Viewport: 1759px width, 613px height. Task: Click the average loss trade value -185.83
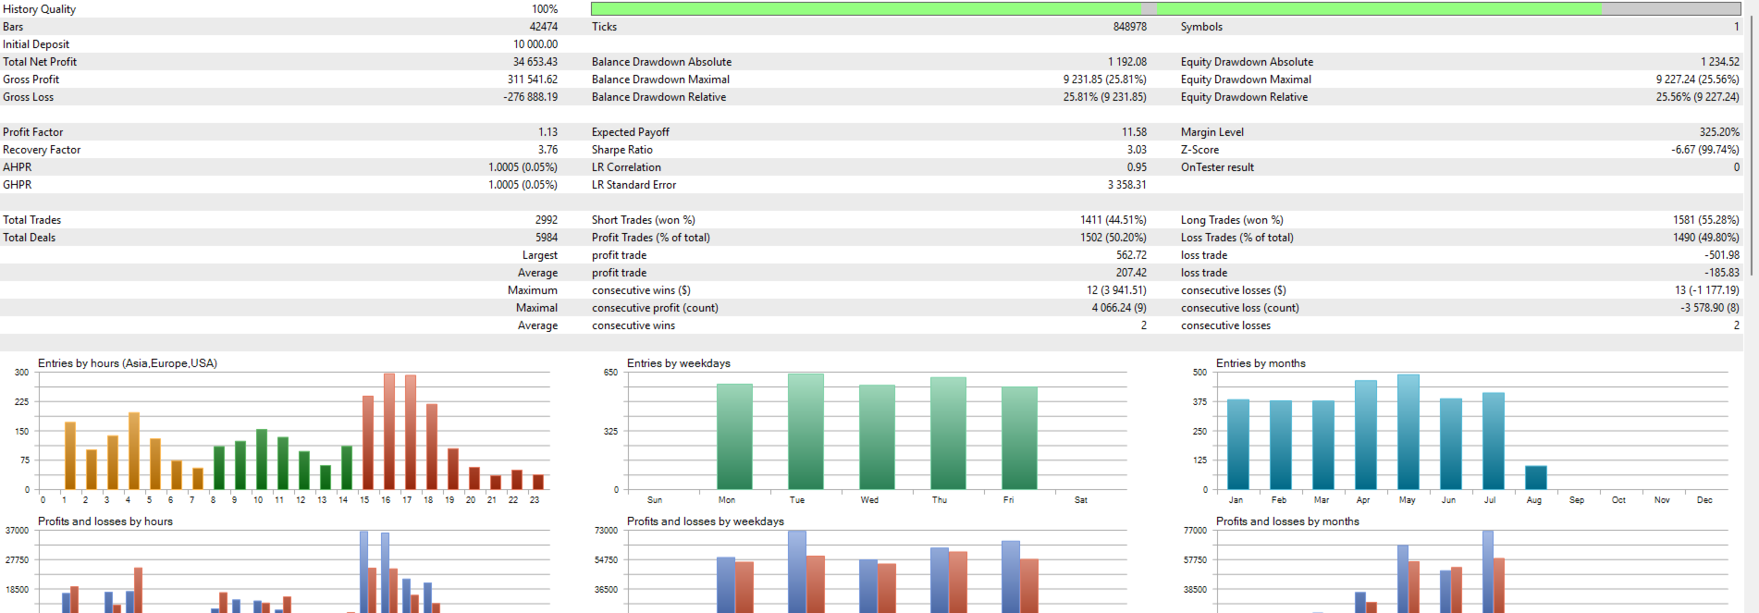coord(1722,273)
